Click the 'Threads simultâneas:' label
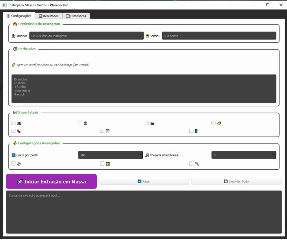The image size is (287, 240). click(164, 155)
